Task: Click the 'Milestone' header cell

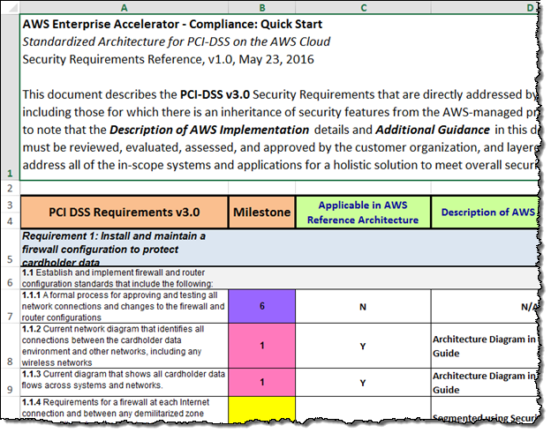Action: (261, 213)
